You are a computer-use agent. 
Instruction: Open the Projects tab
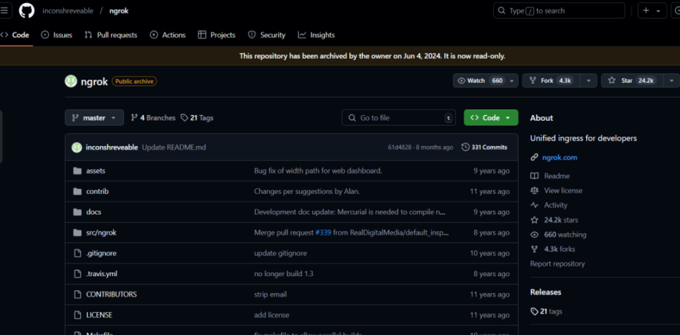(217, 35)
